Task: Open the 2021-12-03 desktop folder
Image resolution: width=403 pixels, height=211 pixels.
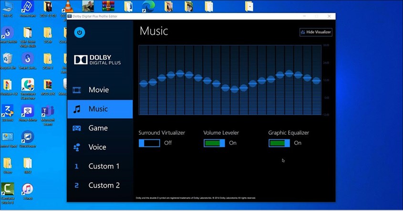Action: pos(48,9)
